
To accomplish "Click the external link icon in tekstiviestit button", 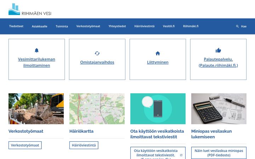I will pyautogui.click(x=181, y=155).
